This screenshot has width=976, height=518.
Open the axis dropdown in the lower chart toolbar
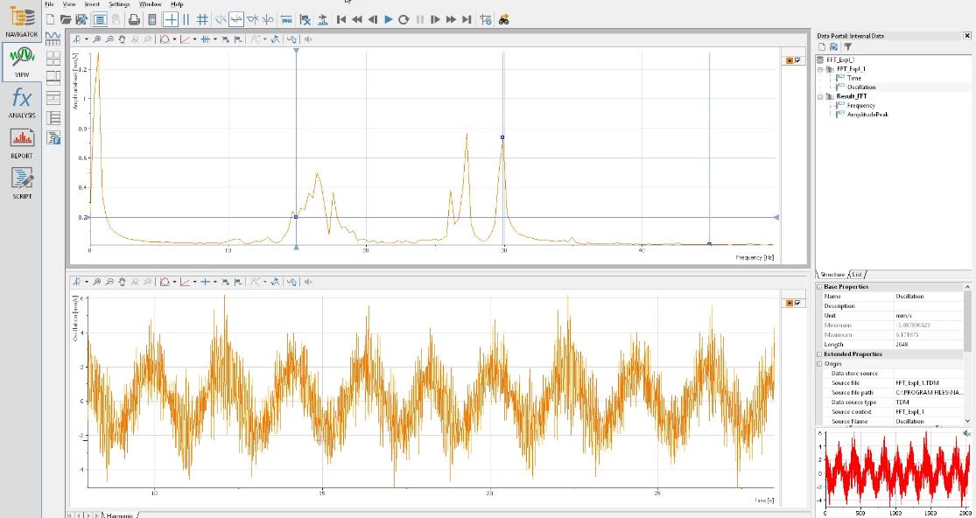point(195,282)
